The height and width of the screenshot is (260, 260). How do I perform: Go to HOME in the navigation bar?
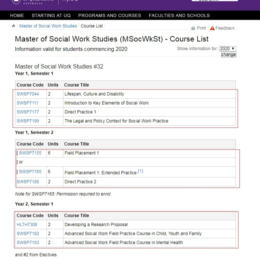17,15
